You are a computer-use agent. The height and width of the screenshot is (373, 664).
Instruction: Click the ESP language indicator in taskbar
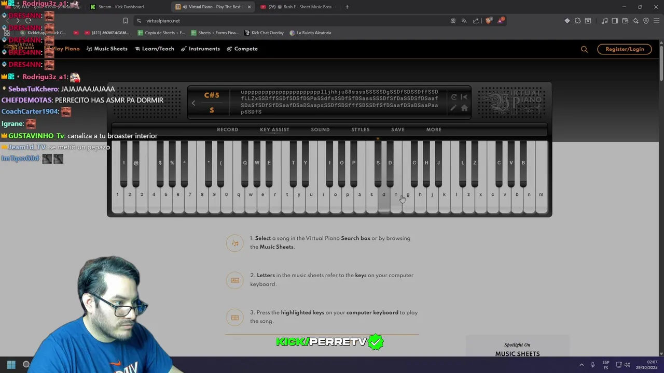[606, 365]
